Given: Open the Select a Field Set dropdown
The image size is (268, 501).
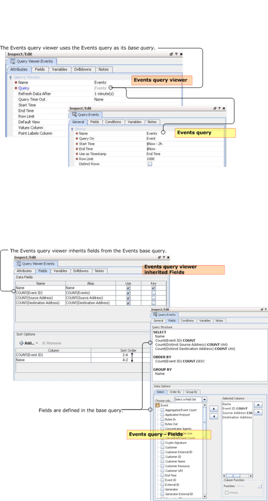Looking at the screenshot, I should click(x=204, y=400).
